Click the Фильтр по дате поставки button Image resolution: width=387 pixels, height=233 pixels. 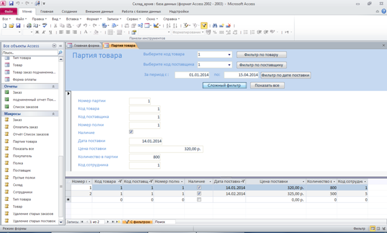coord(285,75)
